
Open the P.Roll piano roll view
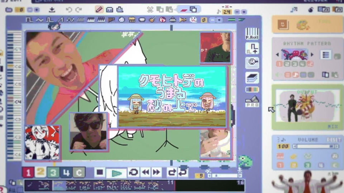coord(252,34)
